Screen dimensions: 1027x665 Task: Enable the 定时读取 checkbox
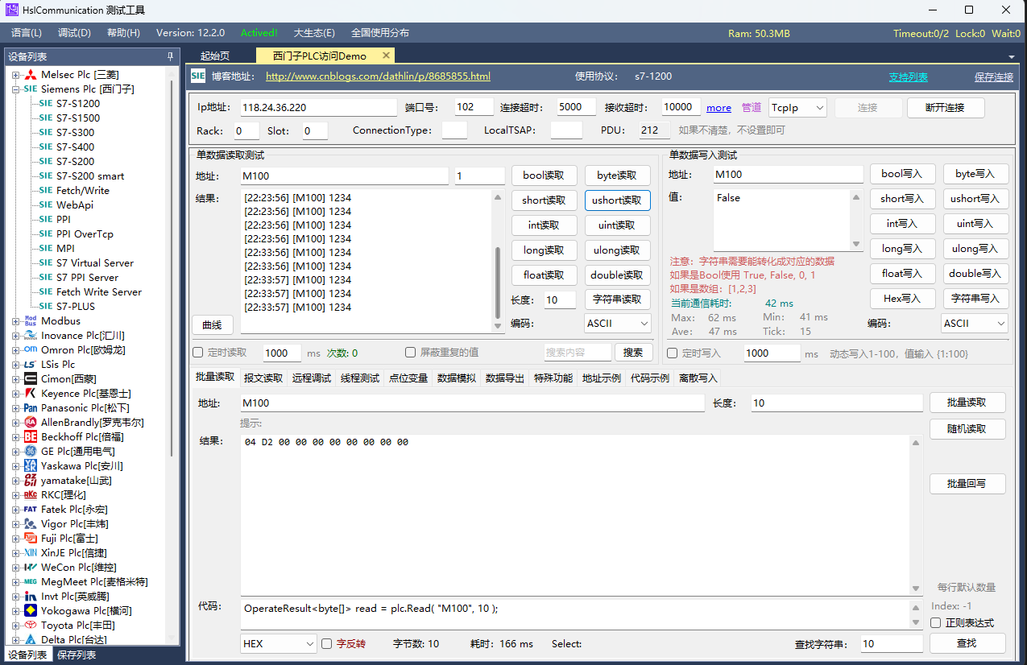coord(198,353)
